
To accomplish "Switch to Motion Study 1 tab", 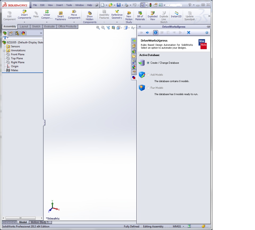I will point(40,222).
